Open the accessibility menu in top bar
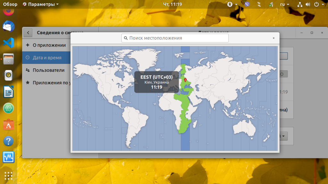Screen dimensions: 328x184 pos(232,4)
